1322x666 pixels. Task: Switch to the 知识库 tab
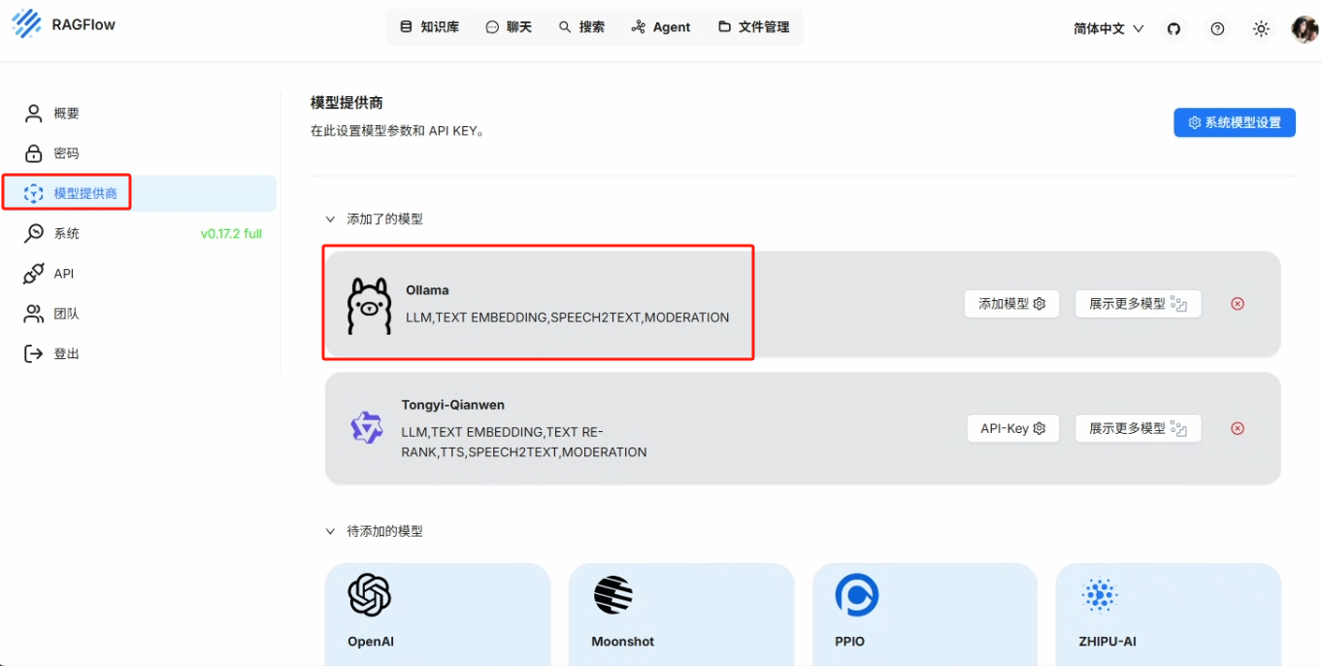coord(429,27)
